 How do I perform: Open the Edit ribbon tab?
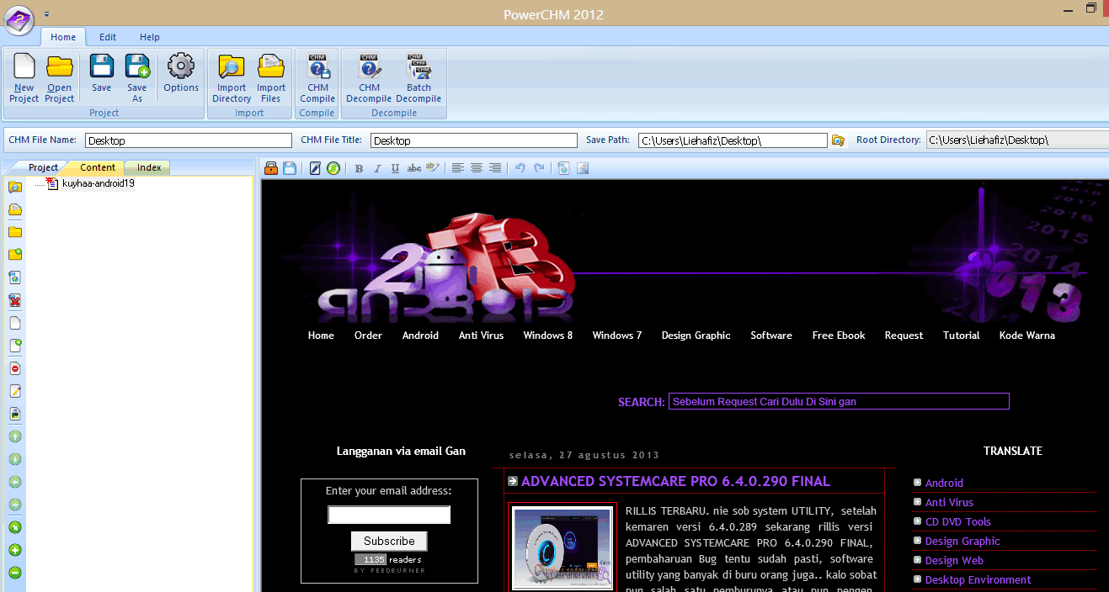(x=108, y=37)
